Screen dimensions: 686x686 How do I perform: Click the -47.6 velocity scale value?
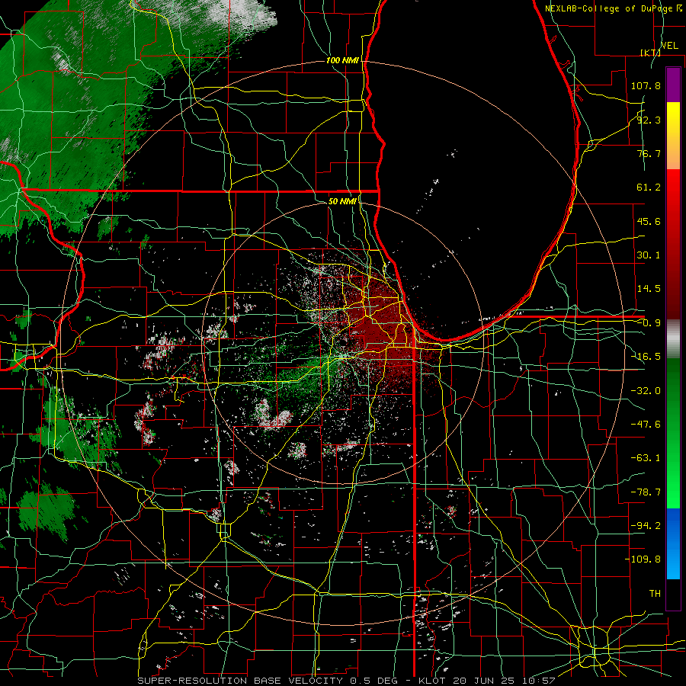(x=646, y=425)
